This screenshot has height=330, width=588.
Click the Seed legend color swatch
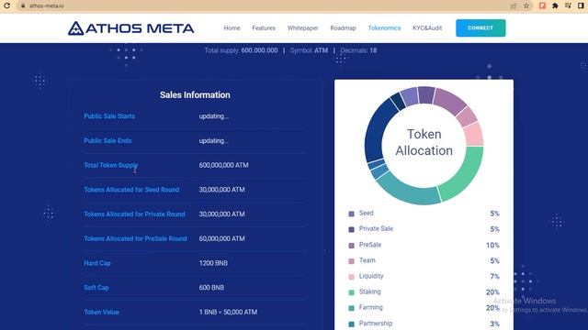(351, 214)
